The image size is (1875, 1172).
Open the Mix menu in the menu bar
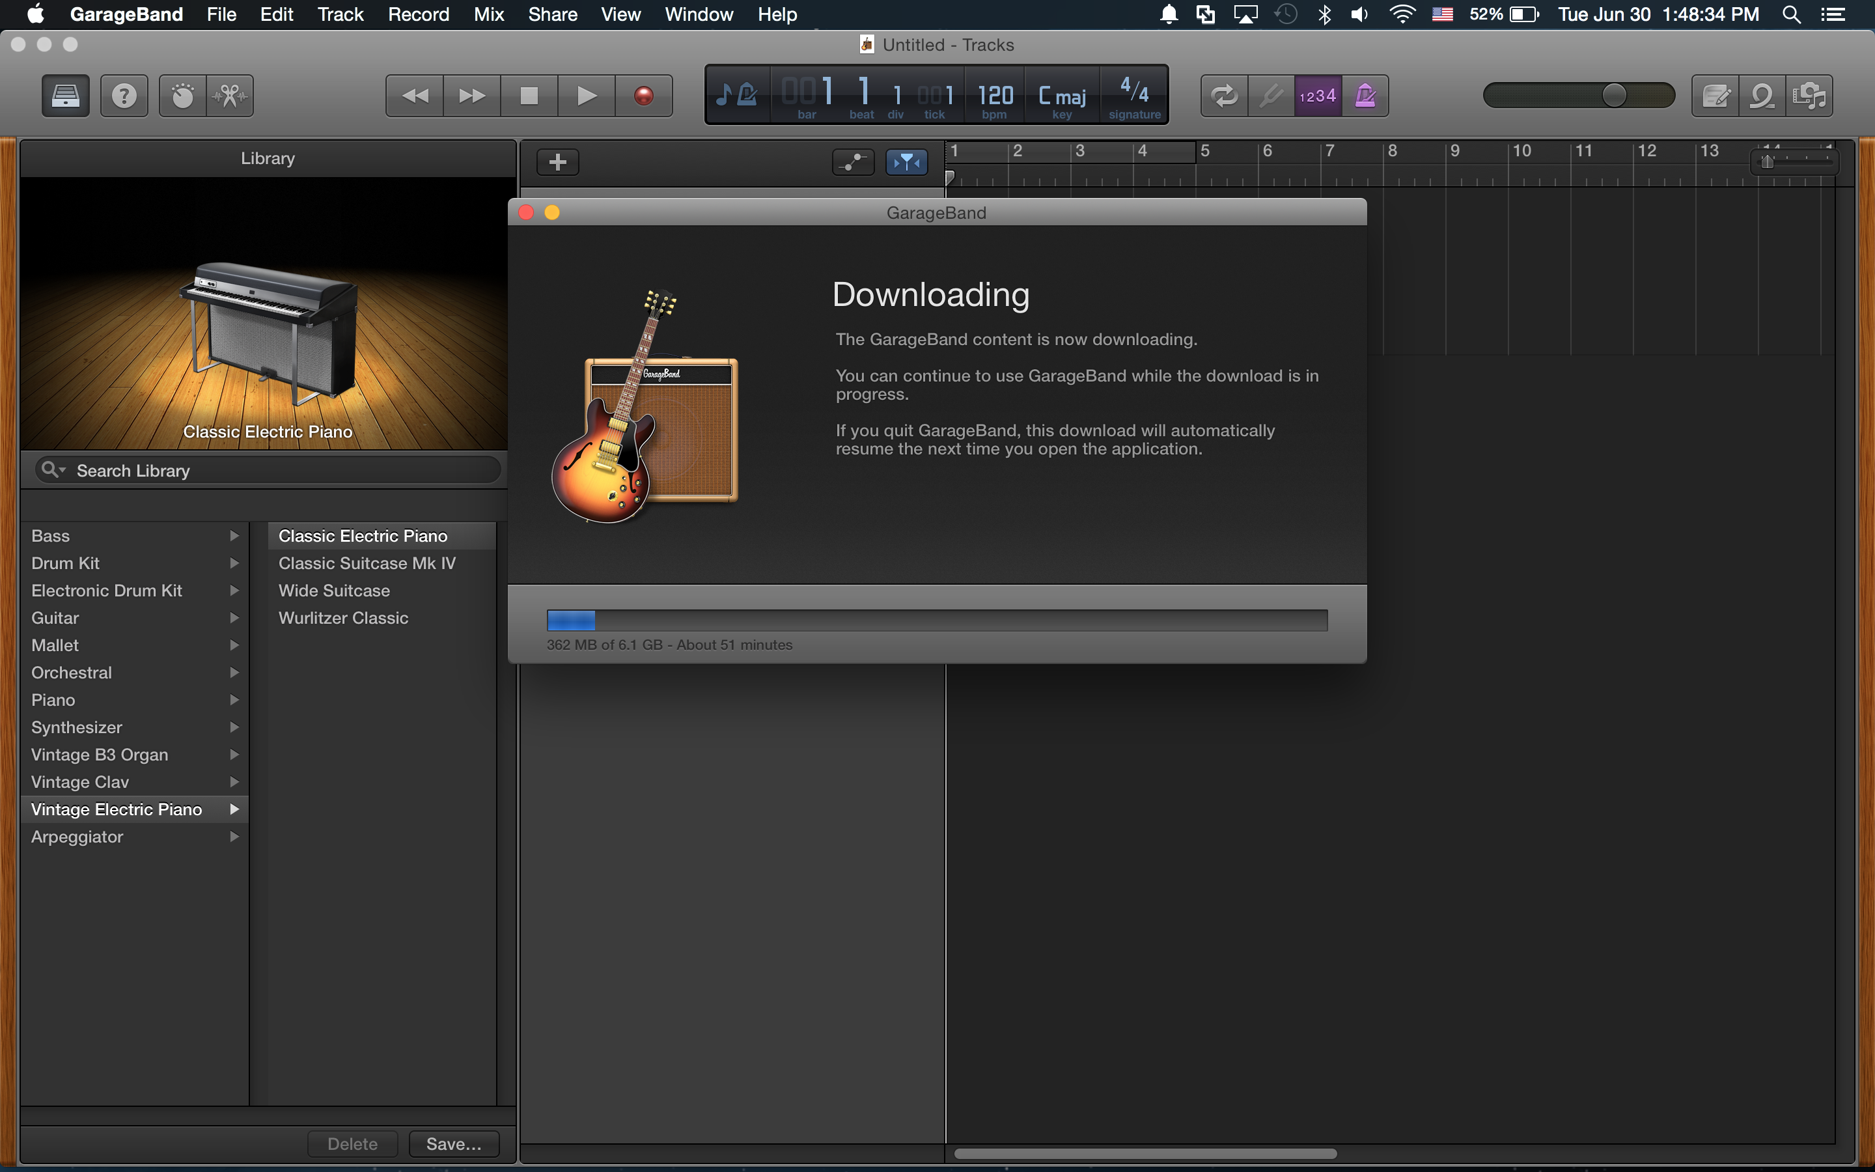488,15
